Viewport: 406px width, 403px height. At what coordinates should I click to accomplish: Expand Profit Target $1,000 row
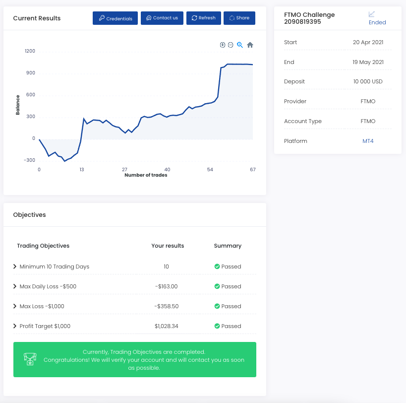15,326
